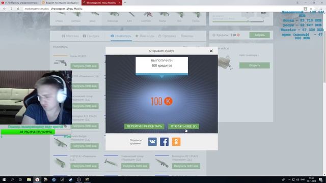
Task: Select the crate thumbnail marked x7
Action: tap(225, 62)
